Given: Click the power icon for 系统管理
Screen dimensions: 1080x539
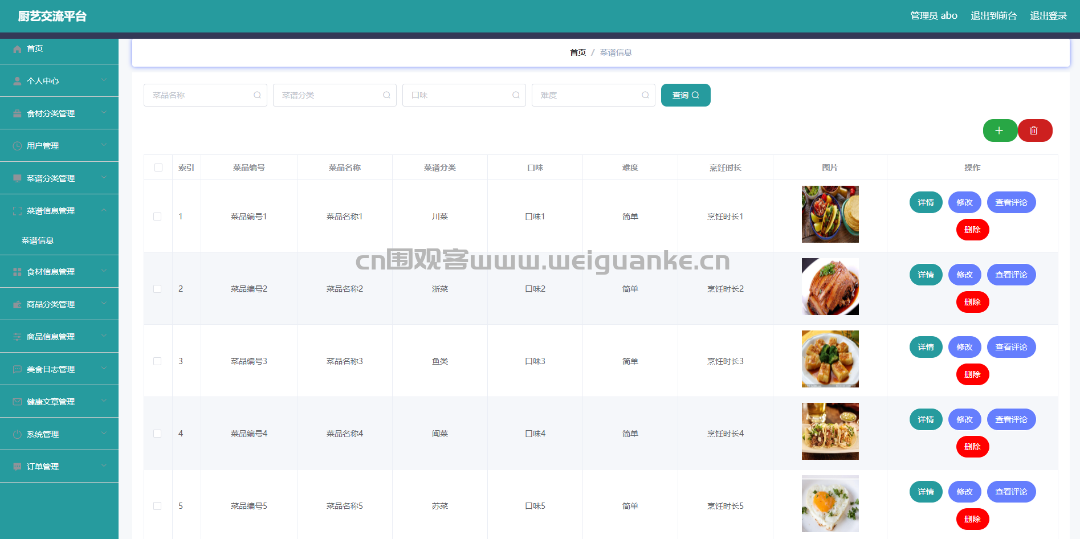Looking at the screenshot, I should 17,434.
